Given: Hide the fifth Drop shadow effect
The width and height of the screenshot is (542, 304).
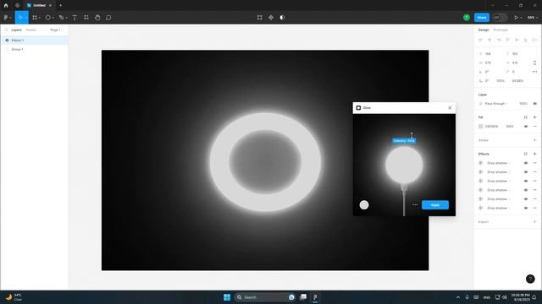Looking at the screenshot, I should 525,199.
